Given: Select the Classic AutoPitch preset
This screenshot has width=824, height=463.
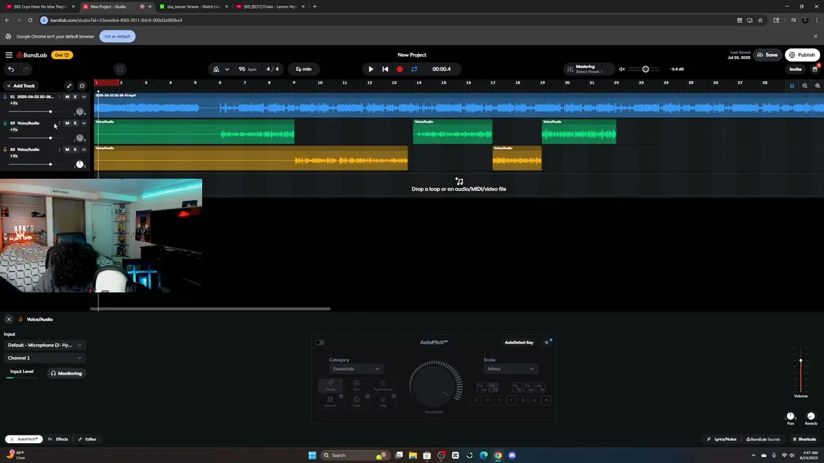Looking at the screenshot, I should pos(330,385).
